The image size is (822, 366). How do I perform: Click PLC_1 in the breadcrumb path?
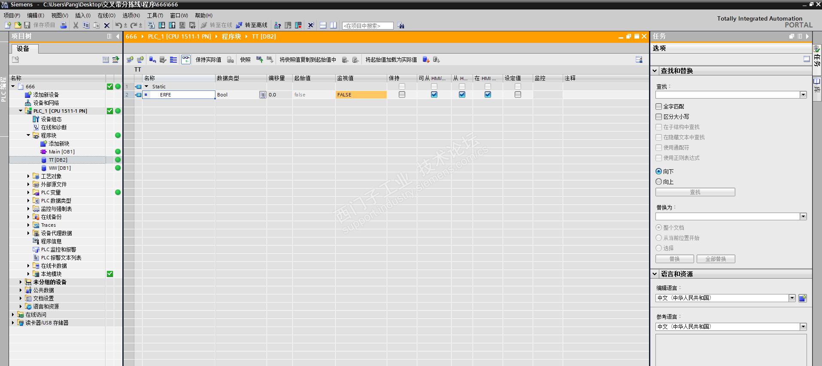click(x=179, y=36)
